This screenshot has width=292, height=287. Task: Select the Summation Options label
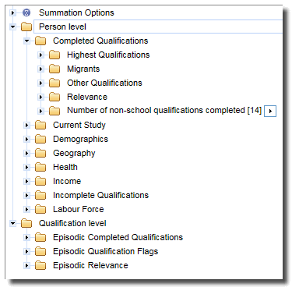(76, 12)
